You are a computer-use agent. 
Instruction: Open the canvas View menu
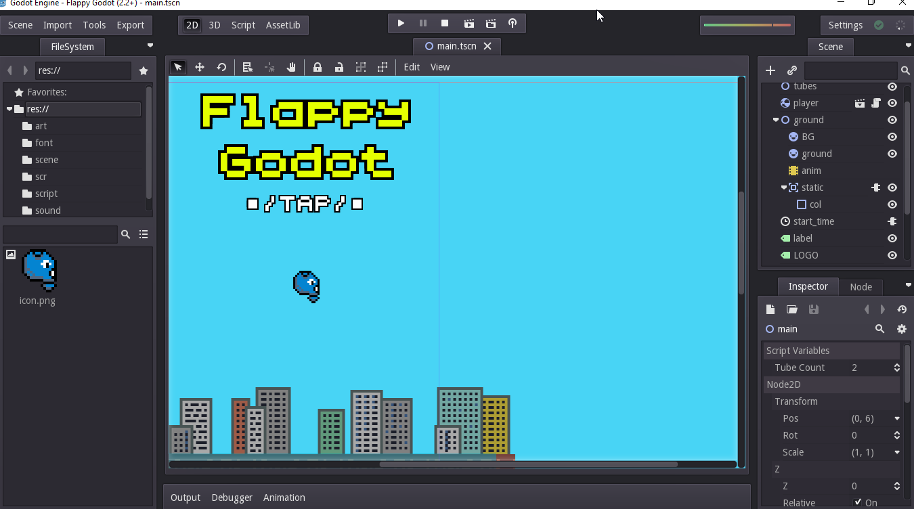(440, 67)
